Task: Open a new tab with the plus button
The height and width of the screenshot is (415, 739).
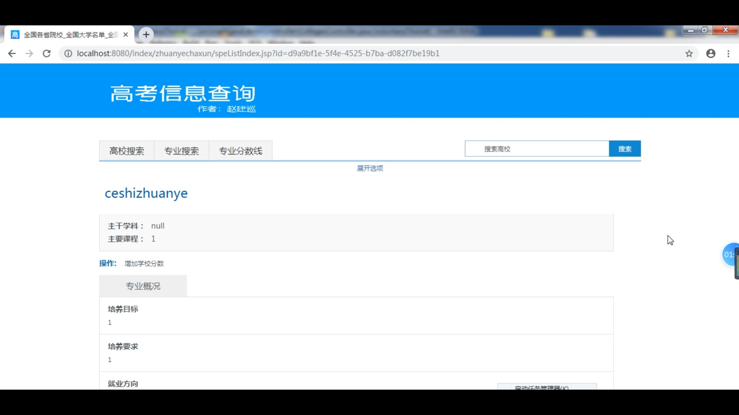Action: pyautogui.click(x=146, y=35)
